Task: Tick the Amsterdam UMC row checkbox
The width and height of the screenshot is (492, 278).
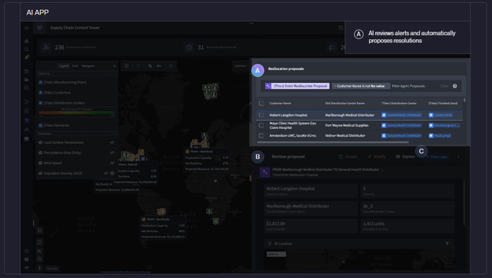Action: (x=261, y=135)
